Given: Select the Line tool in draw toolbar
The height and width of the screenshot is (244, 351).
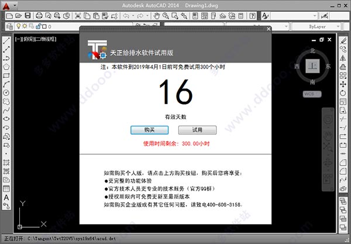Looking at the screenshot, I should pos(6,42).
